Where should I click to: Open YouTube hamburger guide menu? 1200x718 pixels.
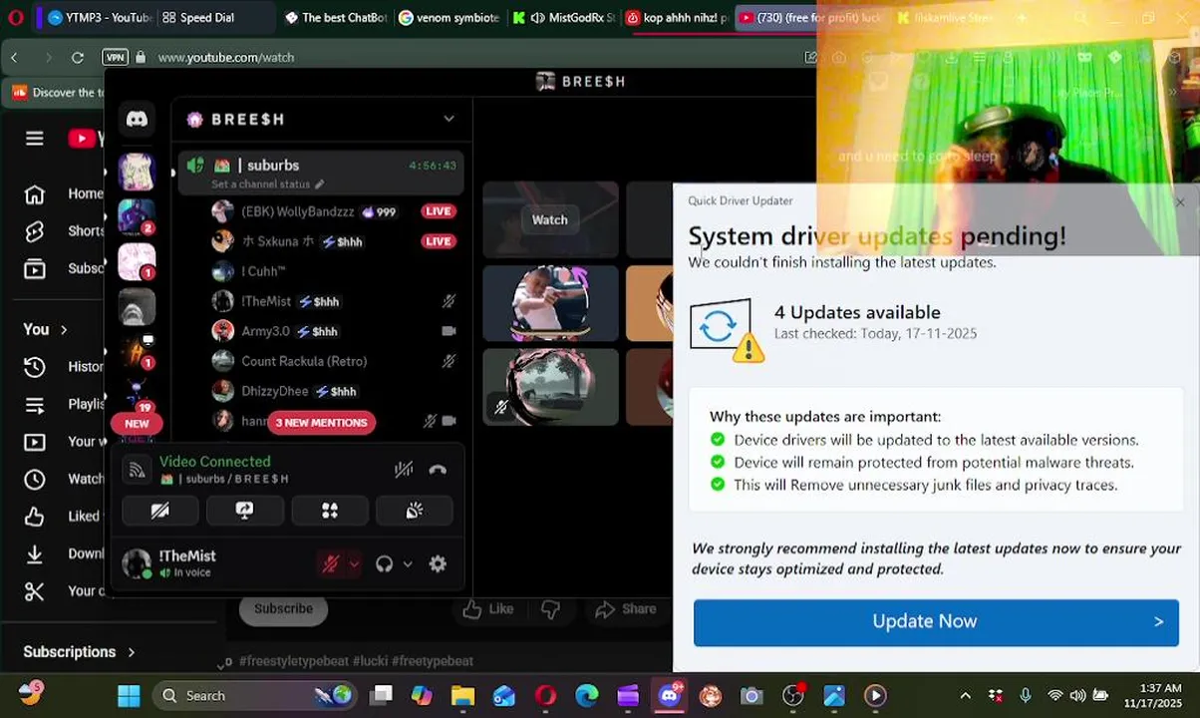pyautogui.click(x=35, y=139)
